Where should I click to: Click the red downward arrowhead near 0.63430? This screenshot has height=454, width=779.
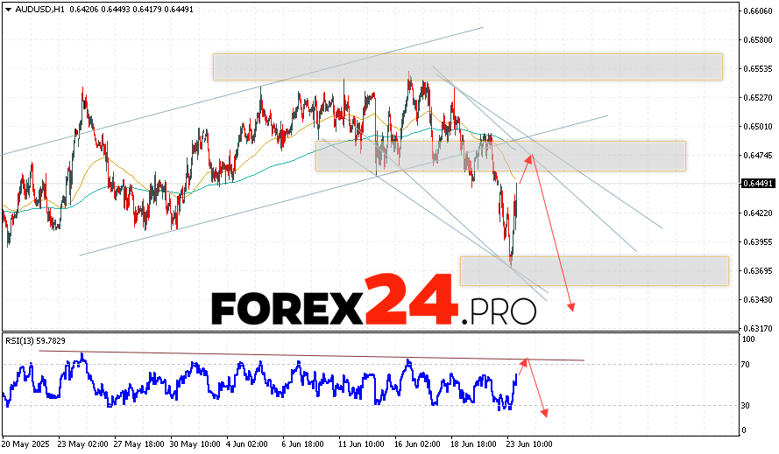(x=572, y=306)
